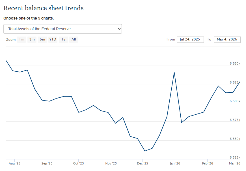This screenshot has width=246, height=171.
Task: Click the December 2025 lowest point on line
Action: (x=145, y=151)
